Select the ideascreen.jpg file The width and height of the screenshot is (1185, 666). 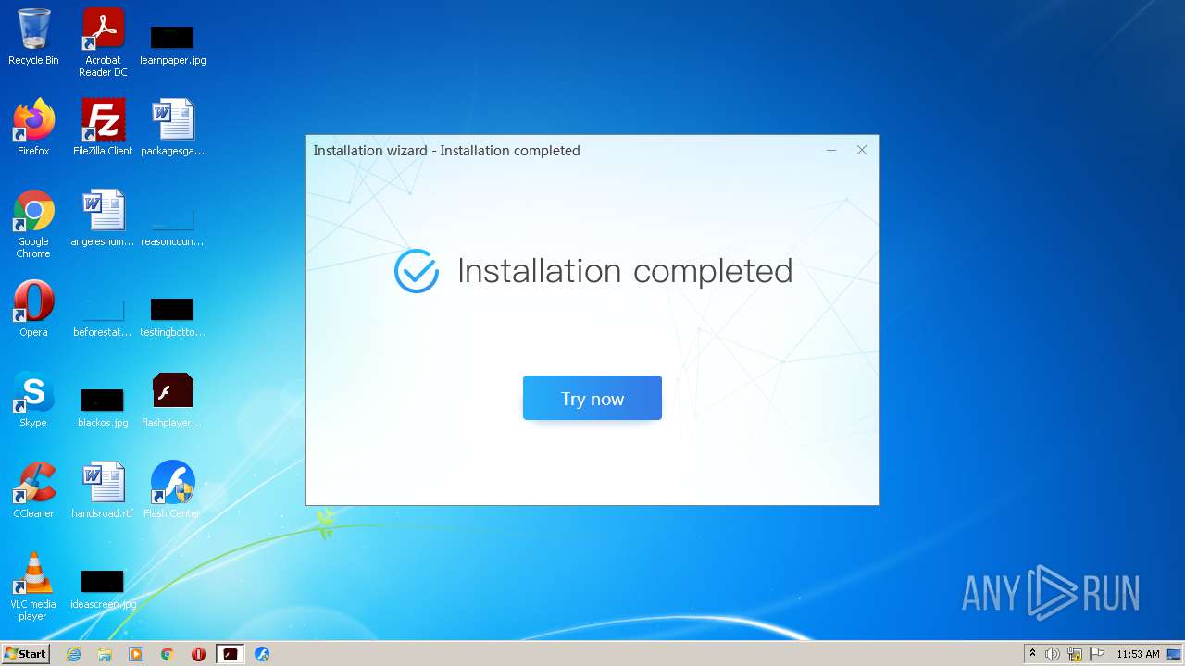click(x=103, y=590)
